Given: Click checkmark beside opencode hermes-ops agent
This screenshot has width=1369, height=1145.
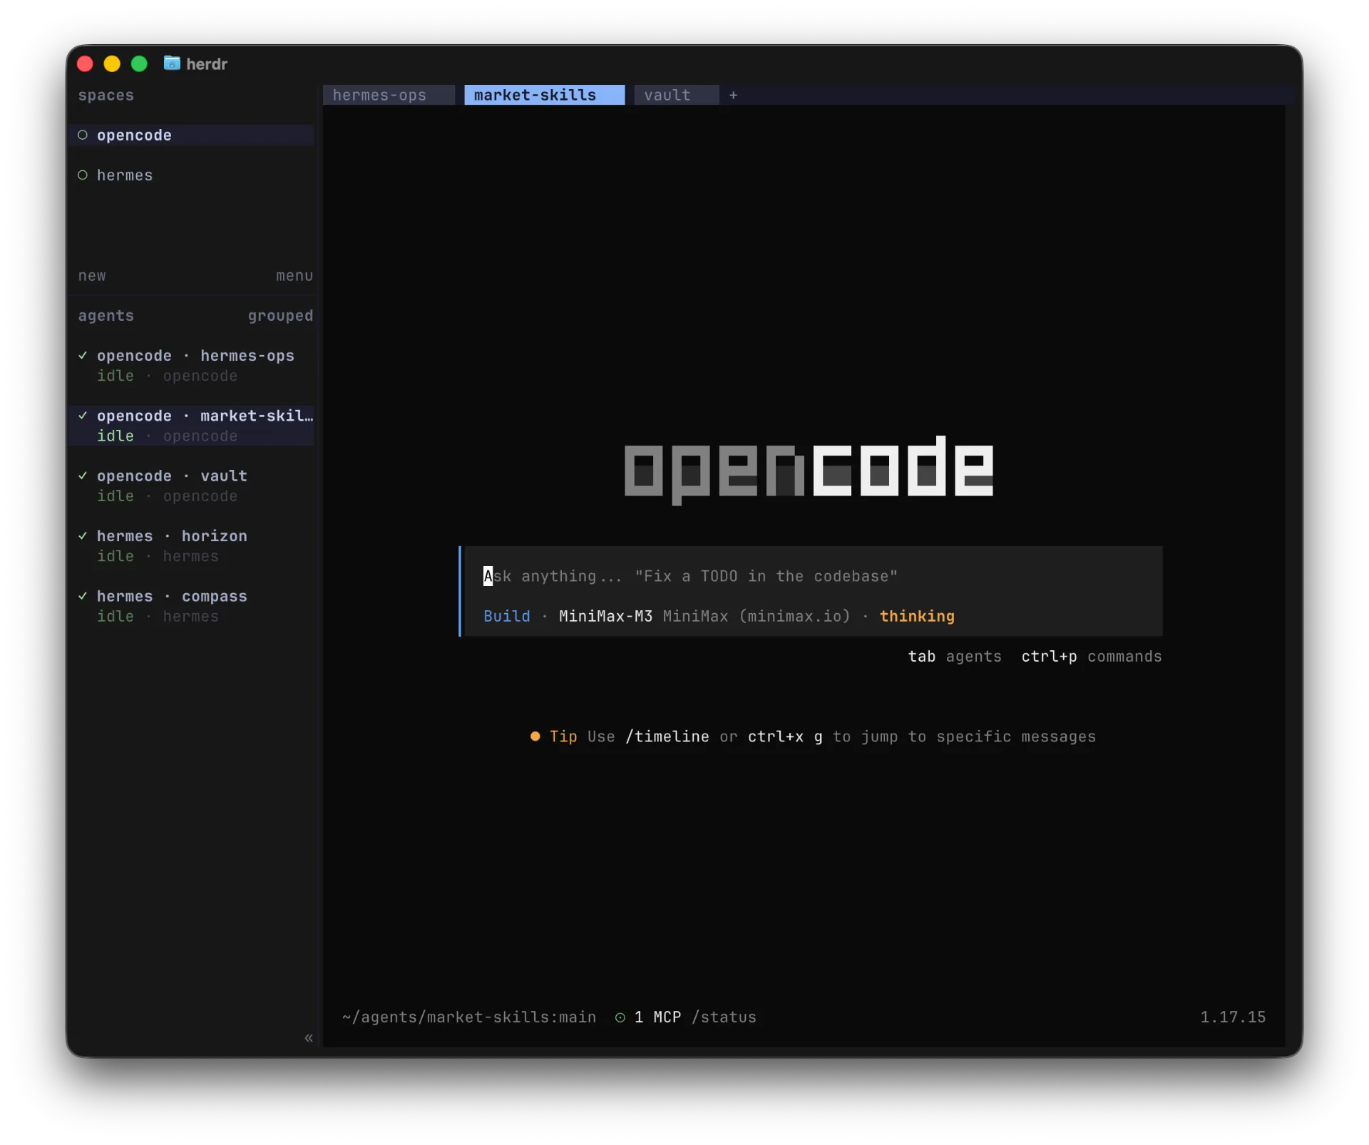Looking at the screenshot, I should tap(83, 355).
